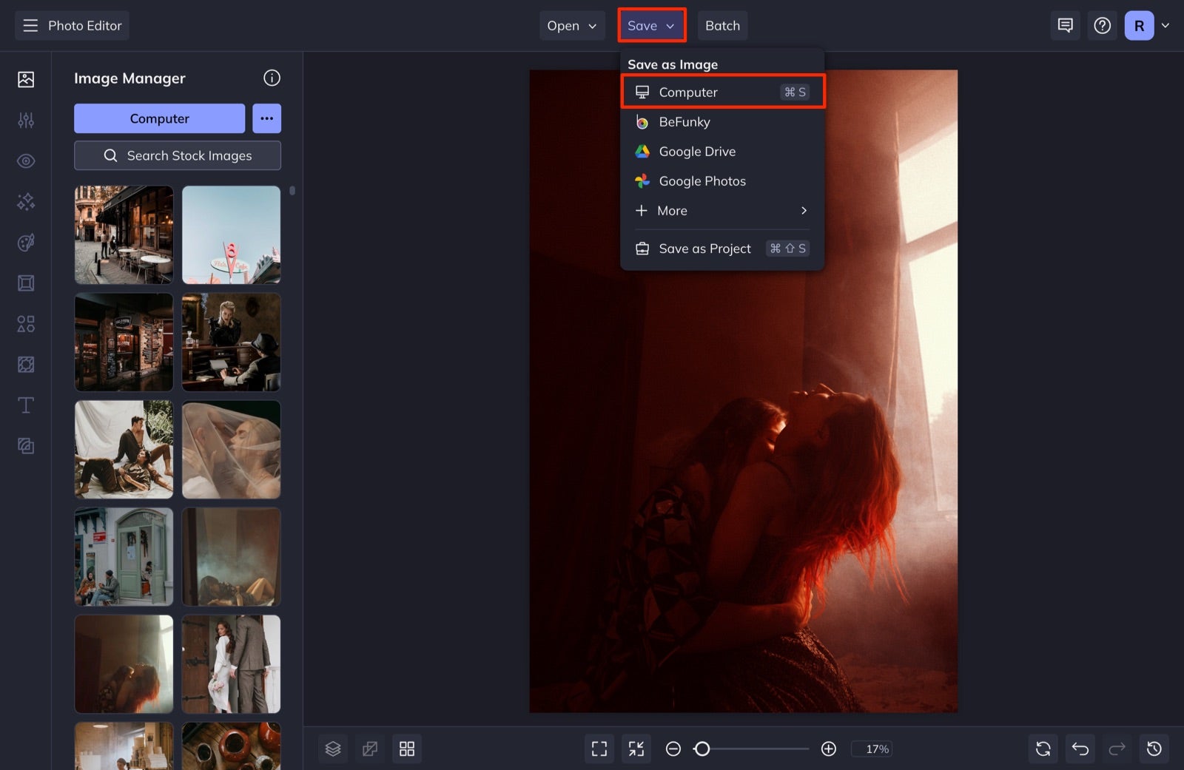Toggle before-and-after compare view
1184x770 pixels.
point(370,749)
